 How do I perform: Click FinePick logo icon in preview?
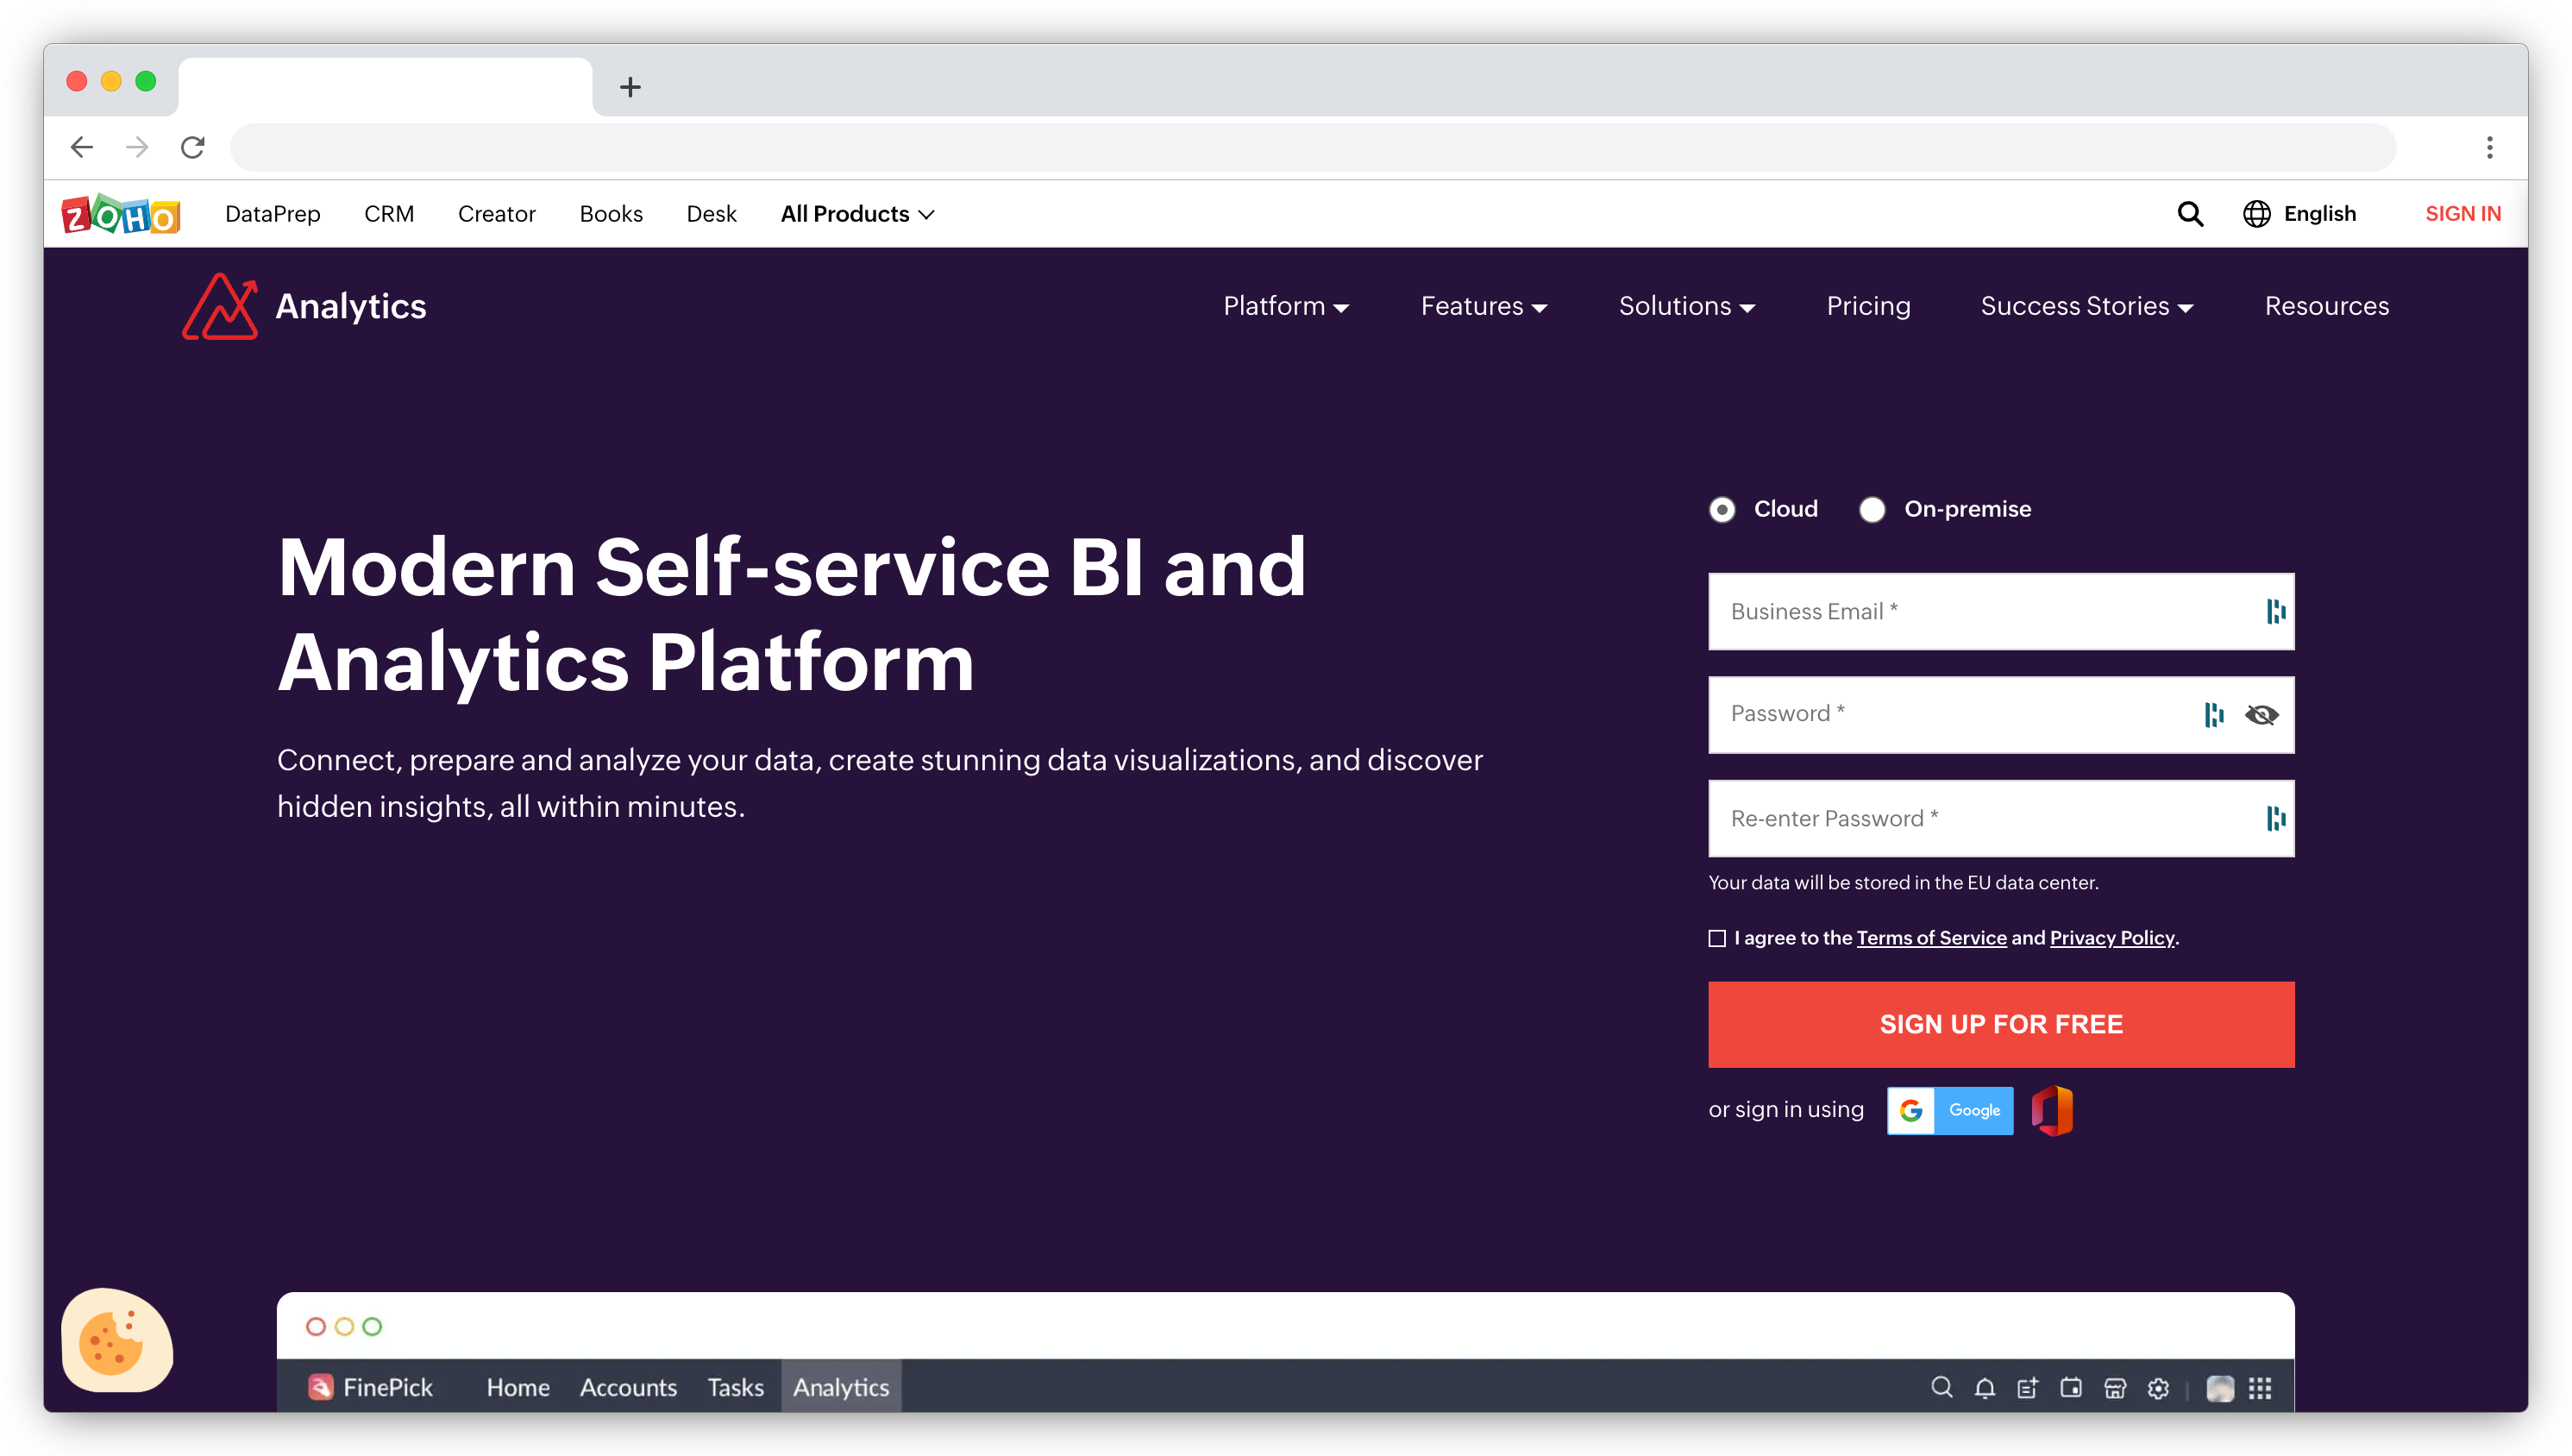(320, 1387)
